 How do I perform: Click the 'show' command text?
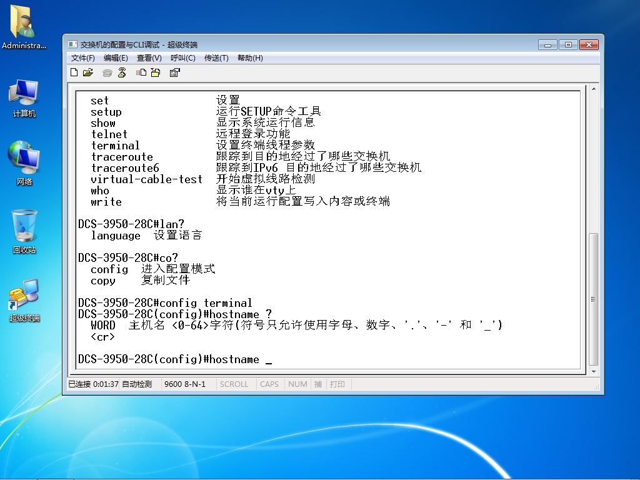103,123
